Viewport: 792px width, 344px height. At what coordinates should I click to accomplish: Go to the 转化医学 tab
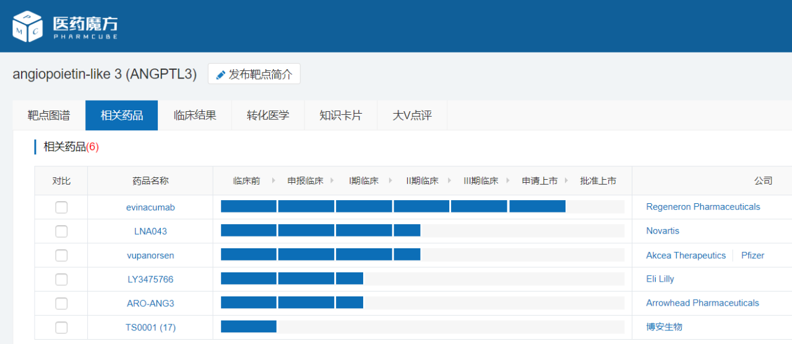click(x=268, y=115)
